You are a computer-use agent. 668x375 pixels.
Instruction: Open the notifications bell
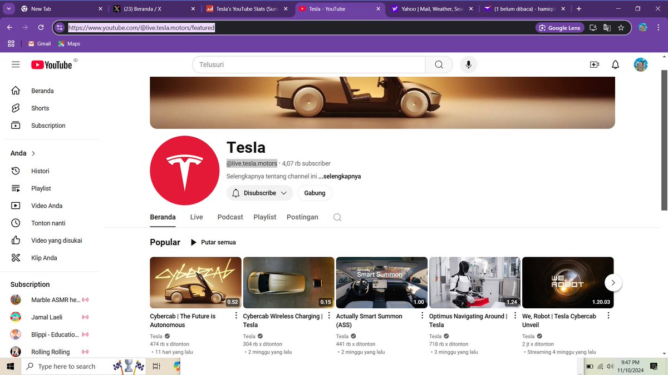point(615,64)
